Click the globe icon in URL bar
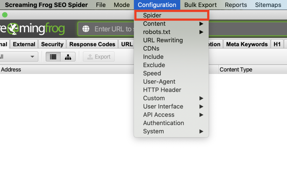This screenshot has width=287, height=173. pos(86,29)
